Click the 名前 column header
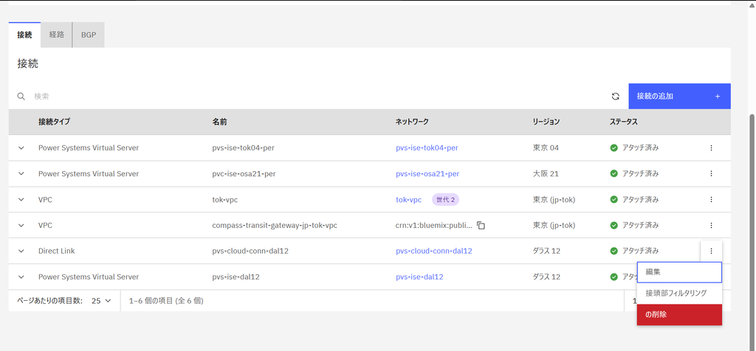The height and width of the screenshot is (351, 756). coord(219,122)
